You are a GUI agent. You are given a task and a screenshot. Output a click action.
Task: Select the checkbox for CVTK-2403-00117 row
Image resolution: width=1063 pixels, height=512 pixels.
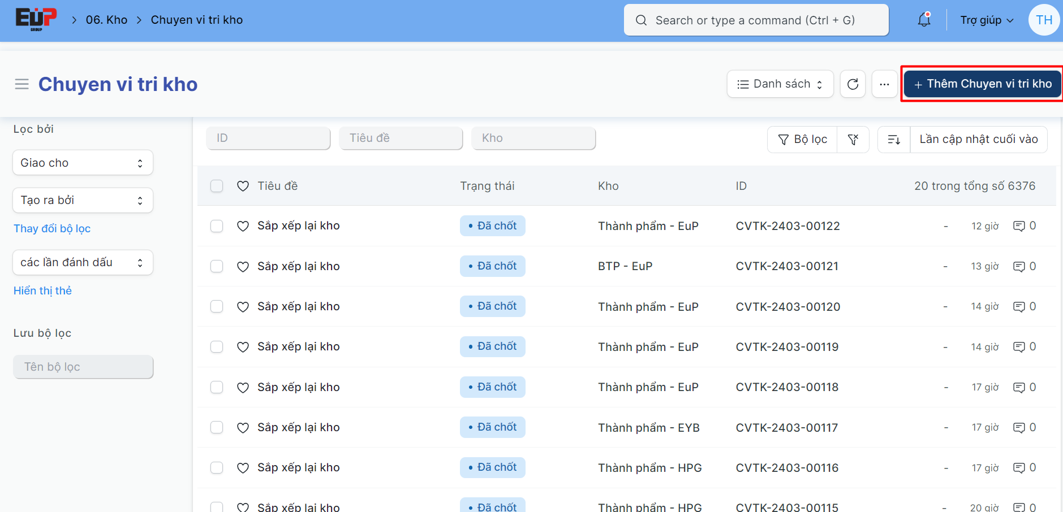[217, 427]
